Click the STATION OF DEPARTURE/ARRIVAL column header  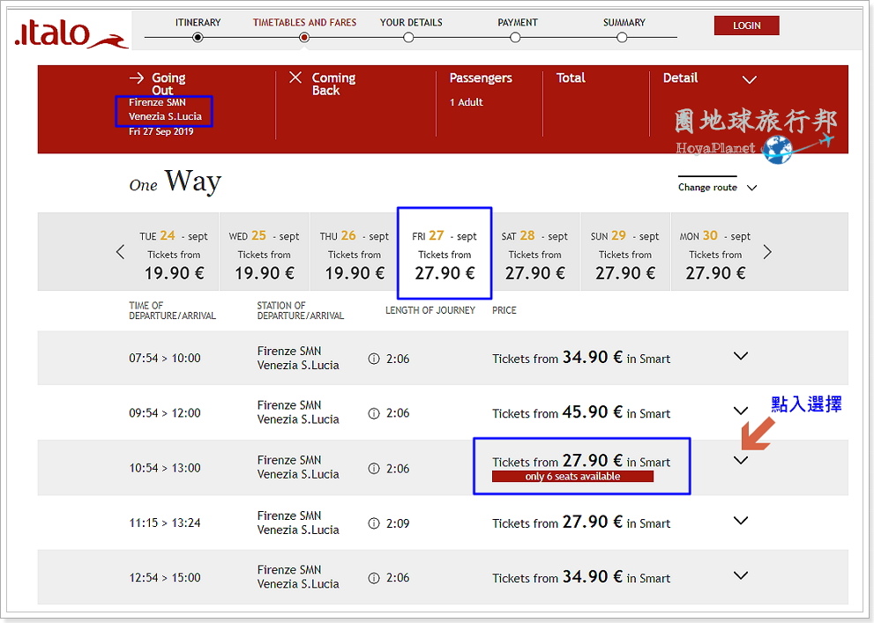click(301, 311)
